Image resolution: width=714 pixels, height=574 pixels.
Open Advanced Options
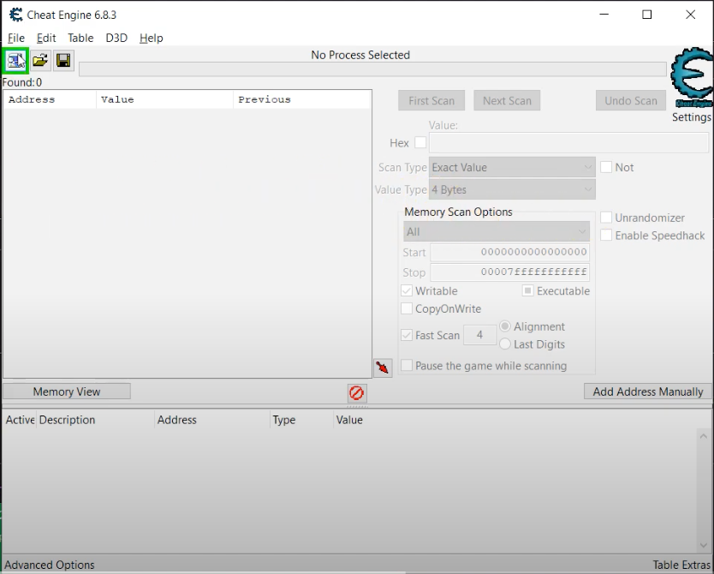(x=49, y=565)
